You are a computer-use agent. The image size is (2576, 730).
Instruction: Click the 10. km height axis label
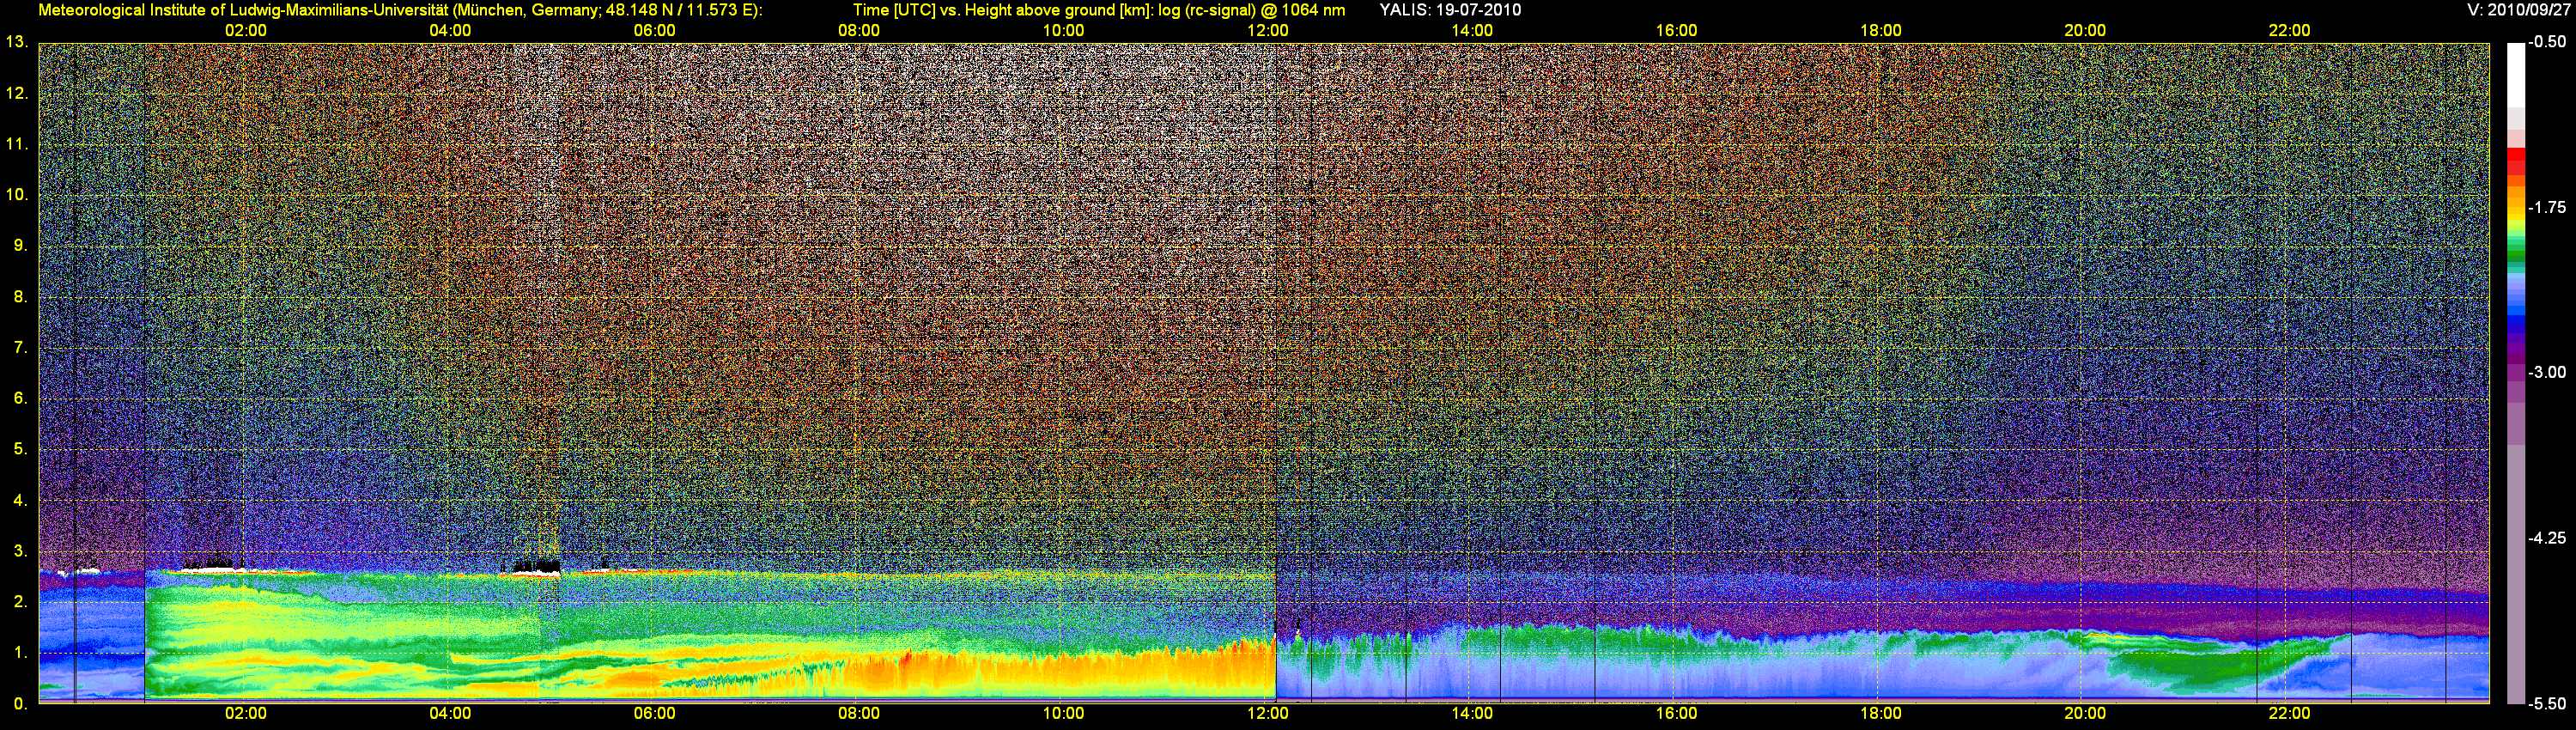16,195
